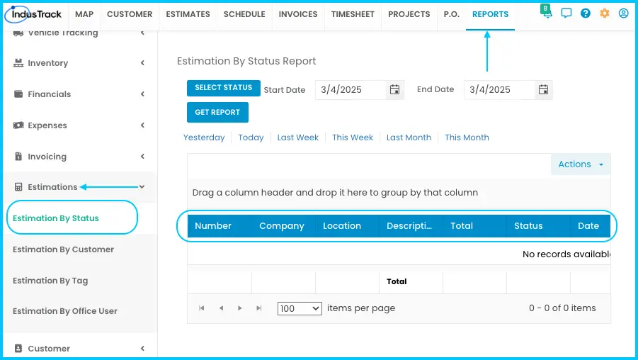Open the P.O. tab
The height and width of the screenshot is (360, 638).
click(x=452, y=14)
